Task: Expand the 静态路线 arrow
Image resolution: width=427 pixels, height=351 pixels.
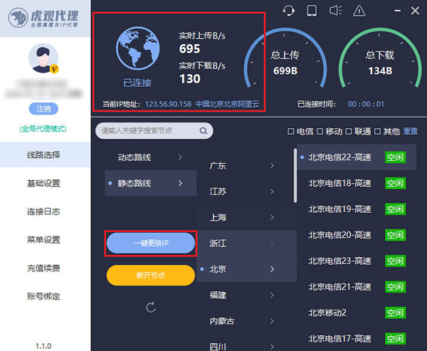Action: (180, 183)
